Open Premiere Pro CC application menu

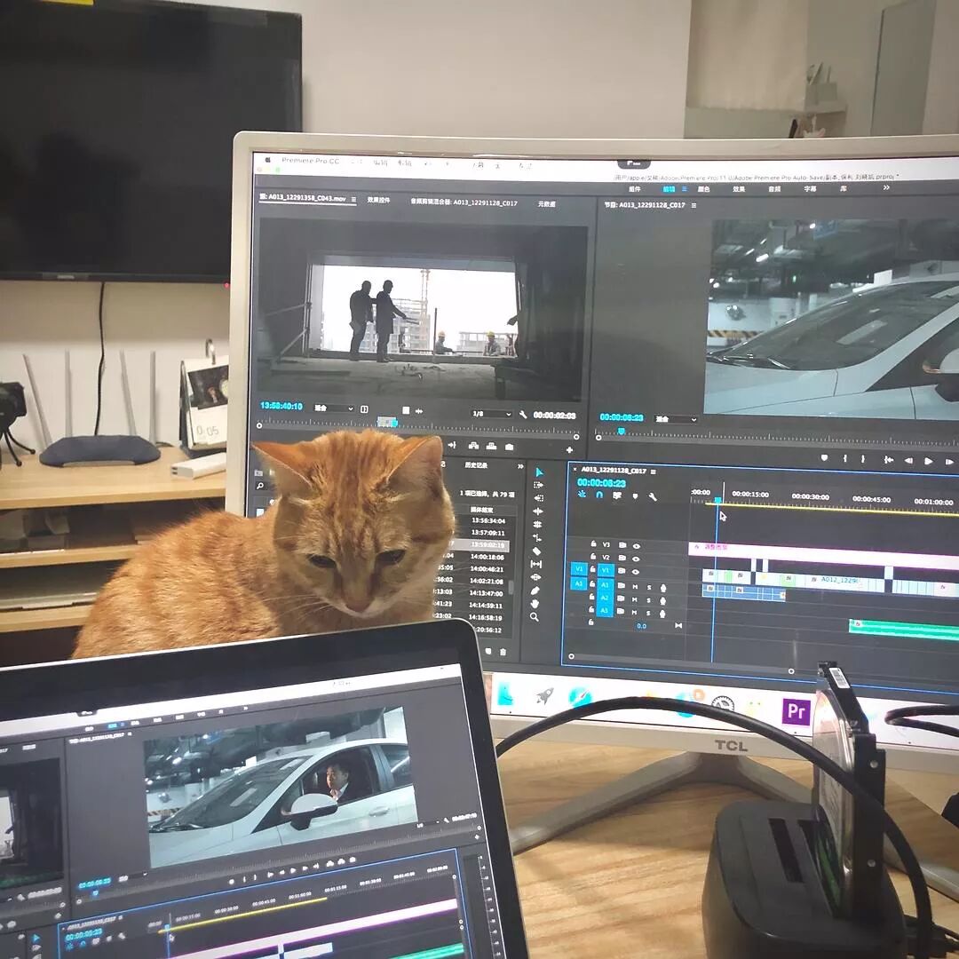[x=310, y=160]
